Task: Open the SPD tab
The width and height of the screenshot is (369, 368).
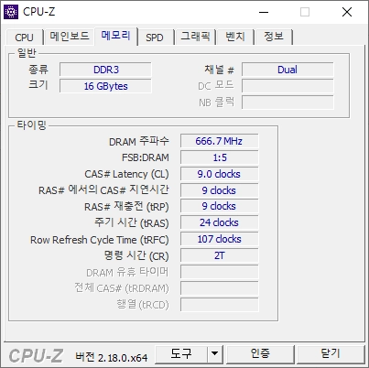Action: [x=155, y=38]
